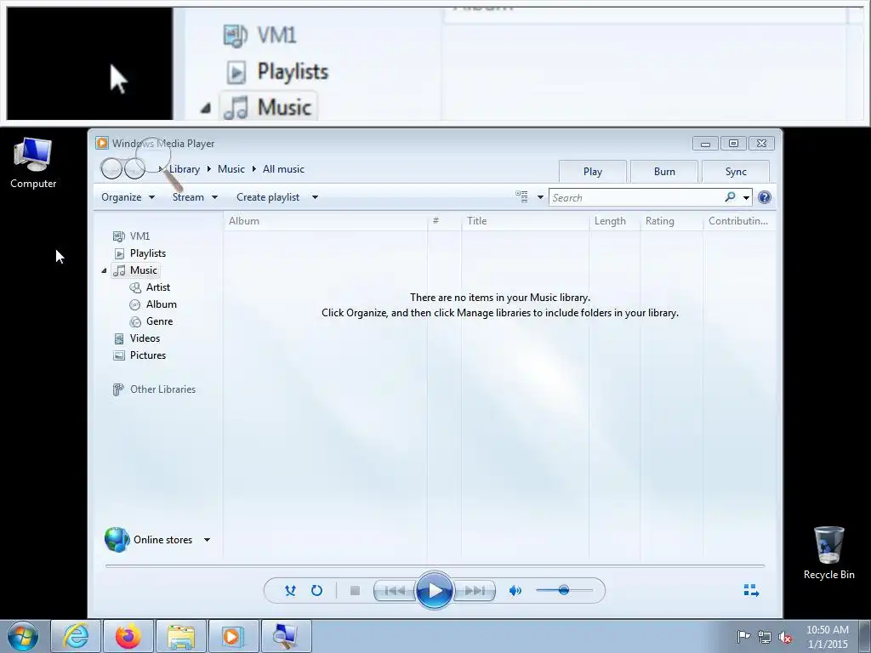Sort by the Contributing artist column header
Image resolution: width=871 pixels, height=653 pixels.
739,221
